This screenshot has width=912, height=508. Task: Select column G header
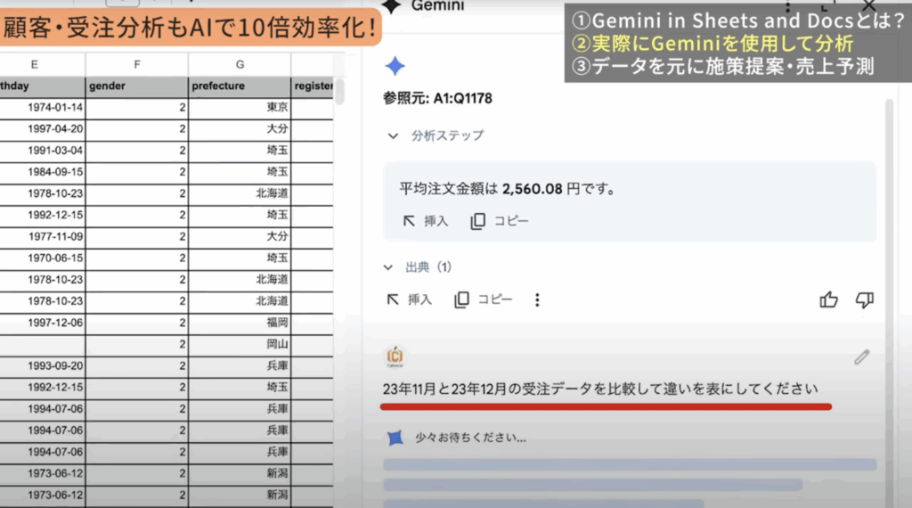coord(240,64)
